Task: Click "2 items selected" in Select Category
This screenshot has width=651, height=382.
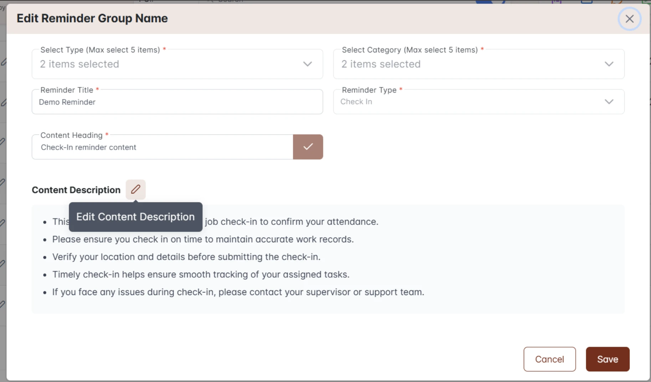Action: [x=381, y=64]
